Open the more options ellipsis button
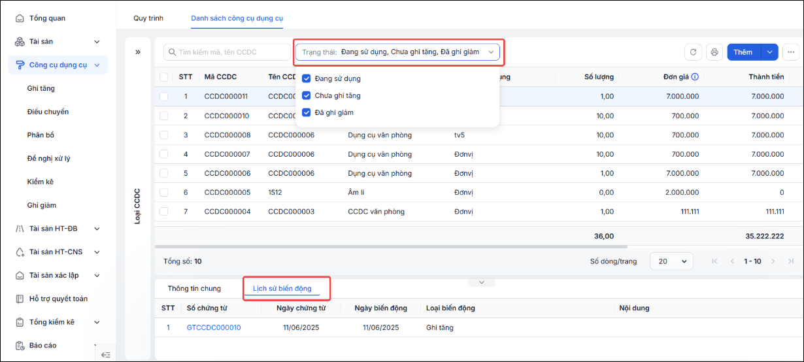804x362 pixels. 791,52
